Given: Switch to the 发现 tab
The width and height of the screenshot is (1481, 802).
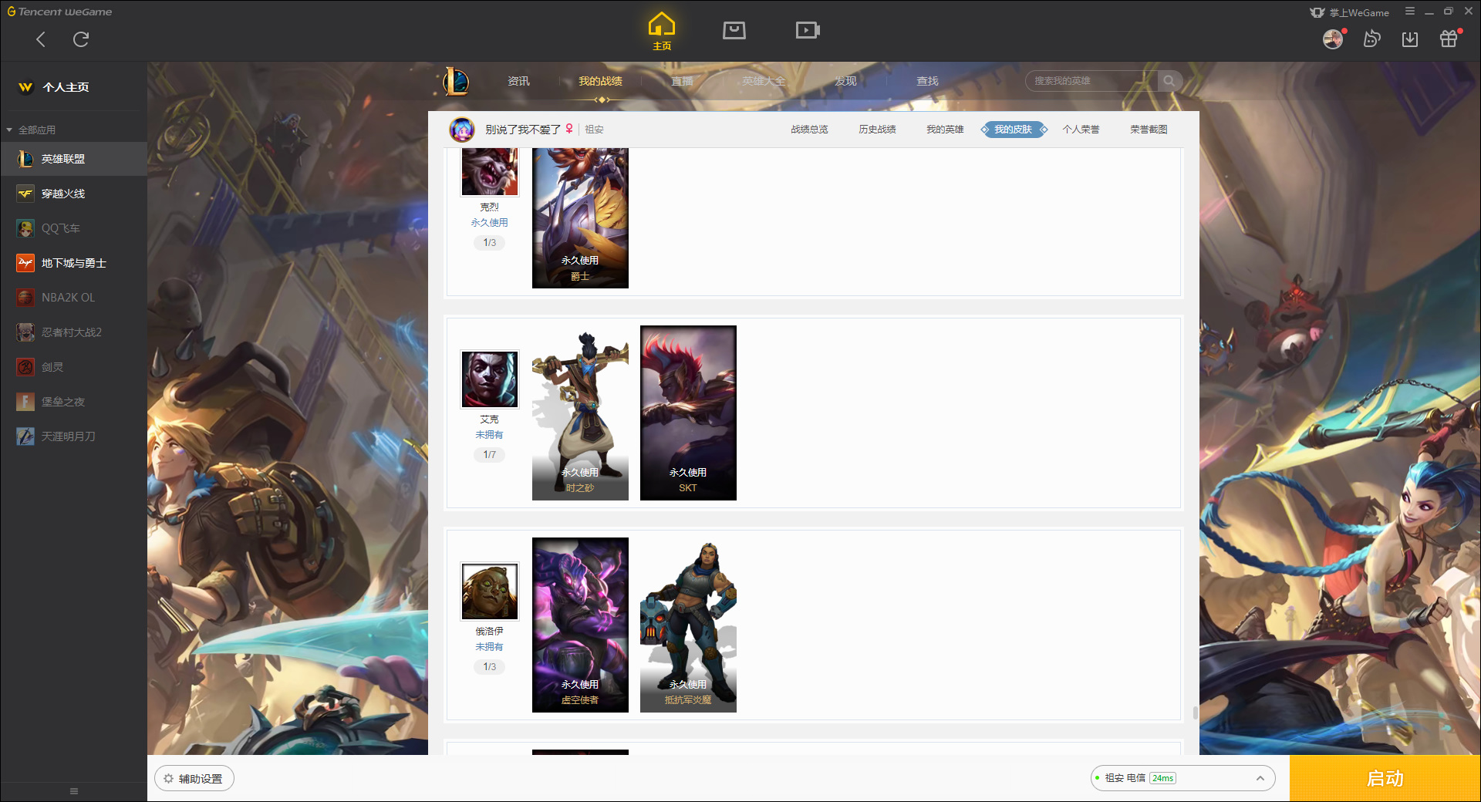Looking at the screenshot, I should point(845,81).
